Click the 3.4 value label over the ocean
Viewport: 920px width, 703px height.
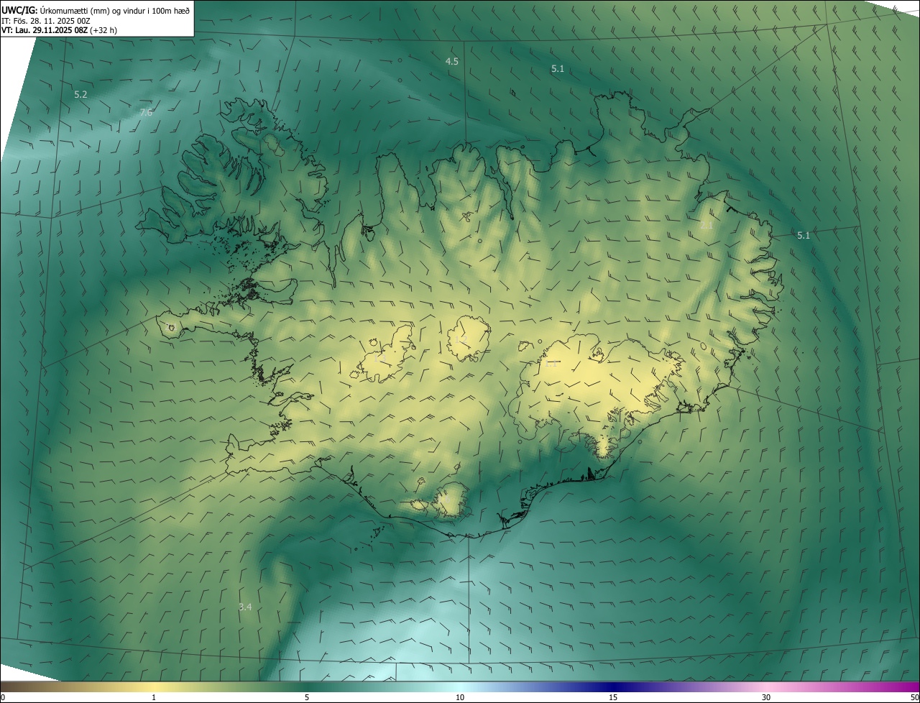245,607
